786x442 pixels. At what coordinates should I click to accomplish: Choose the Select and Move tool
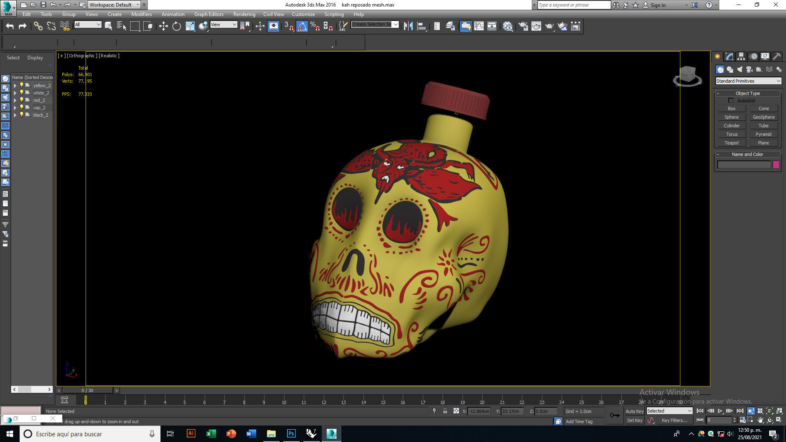click(163, 26)
